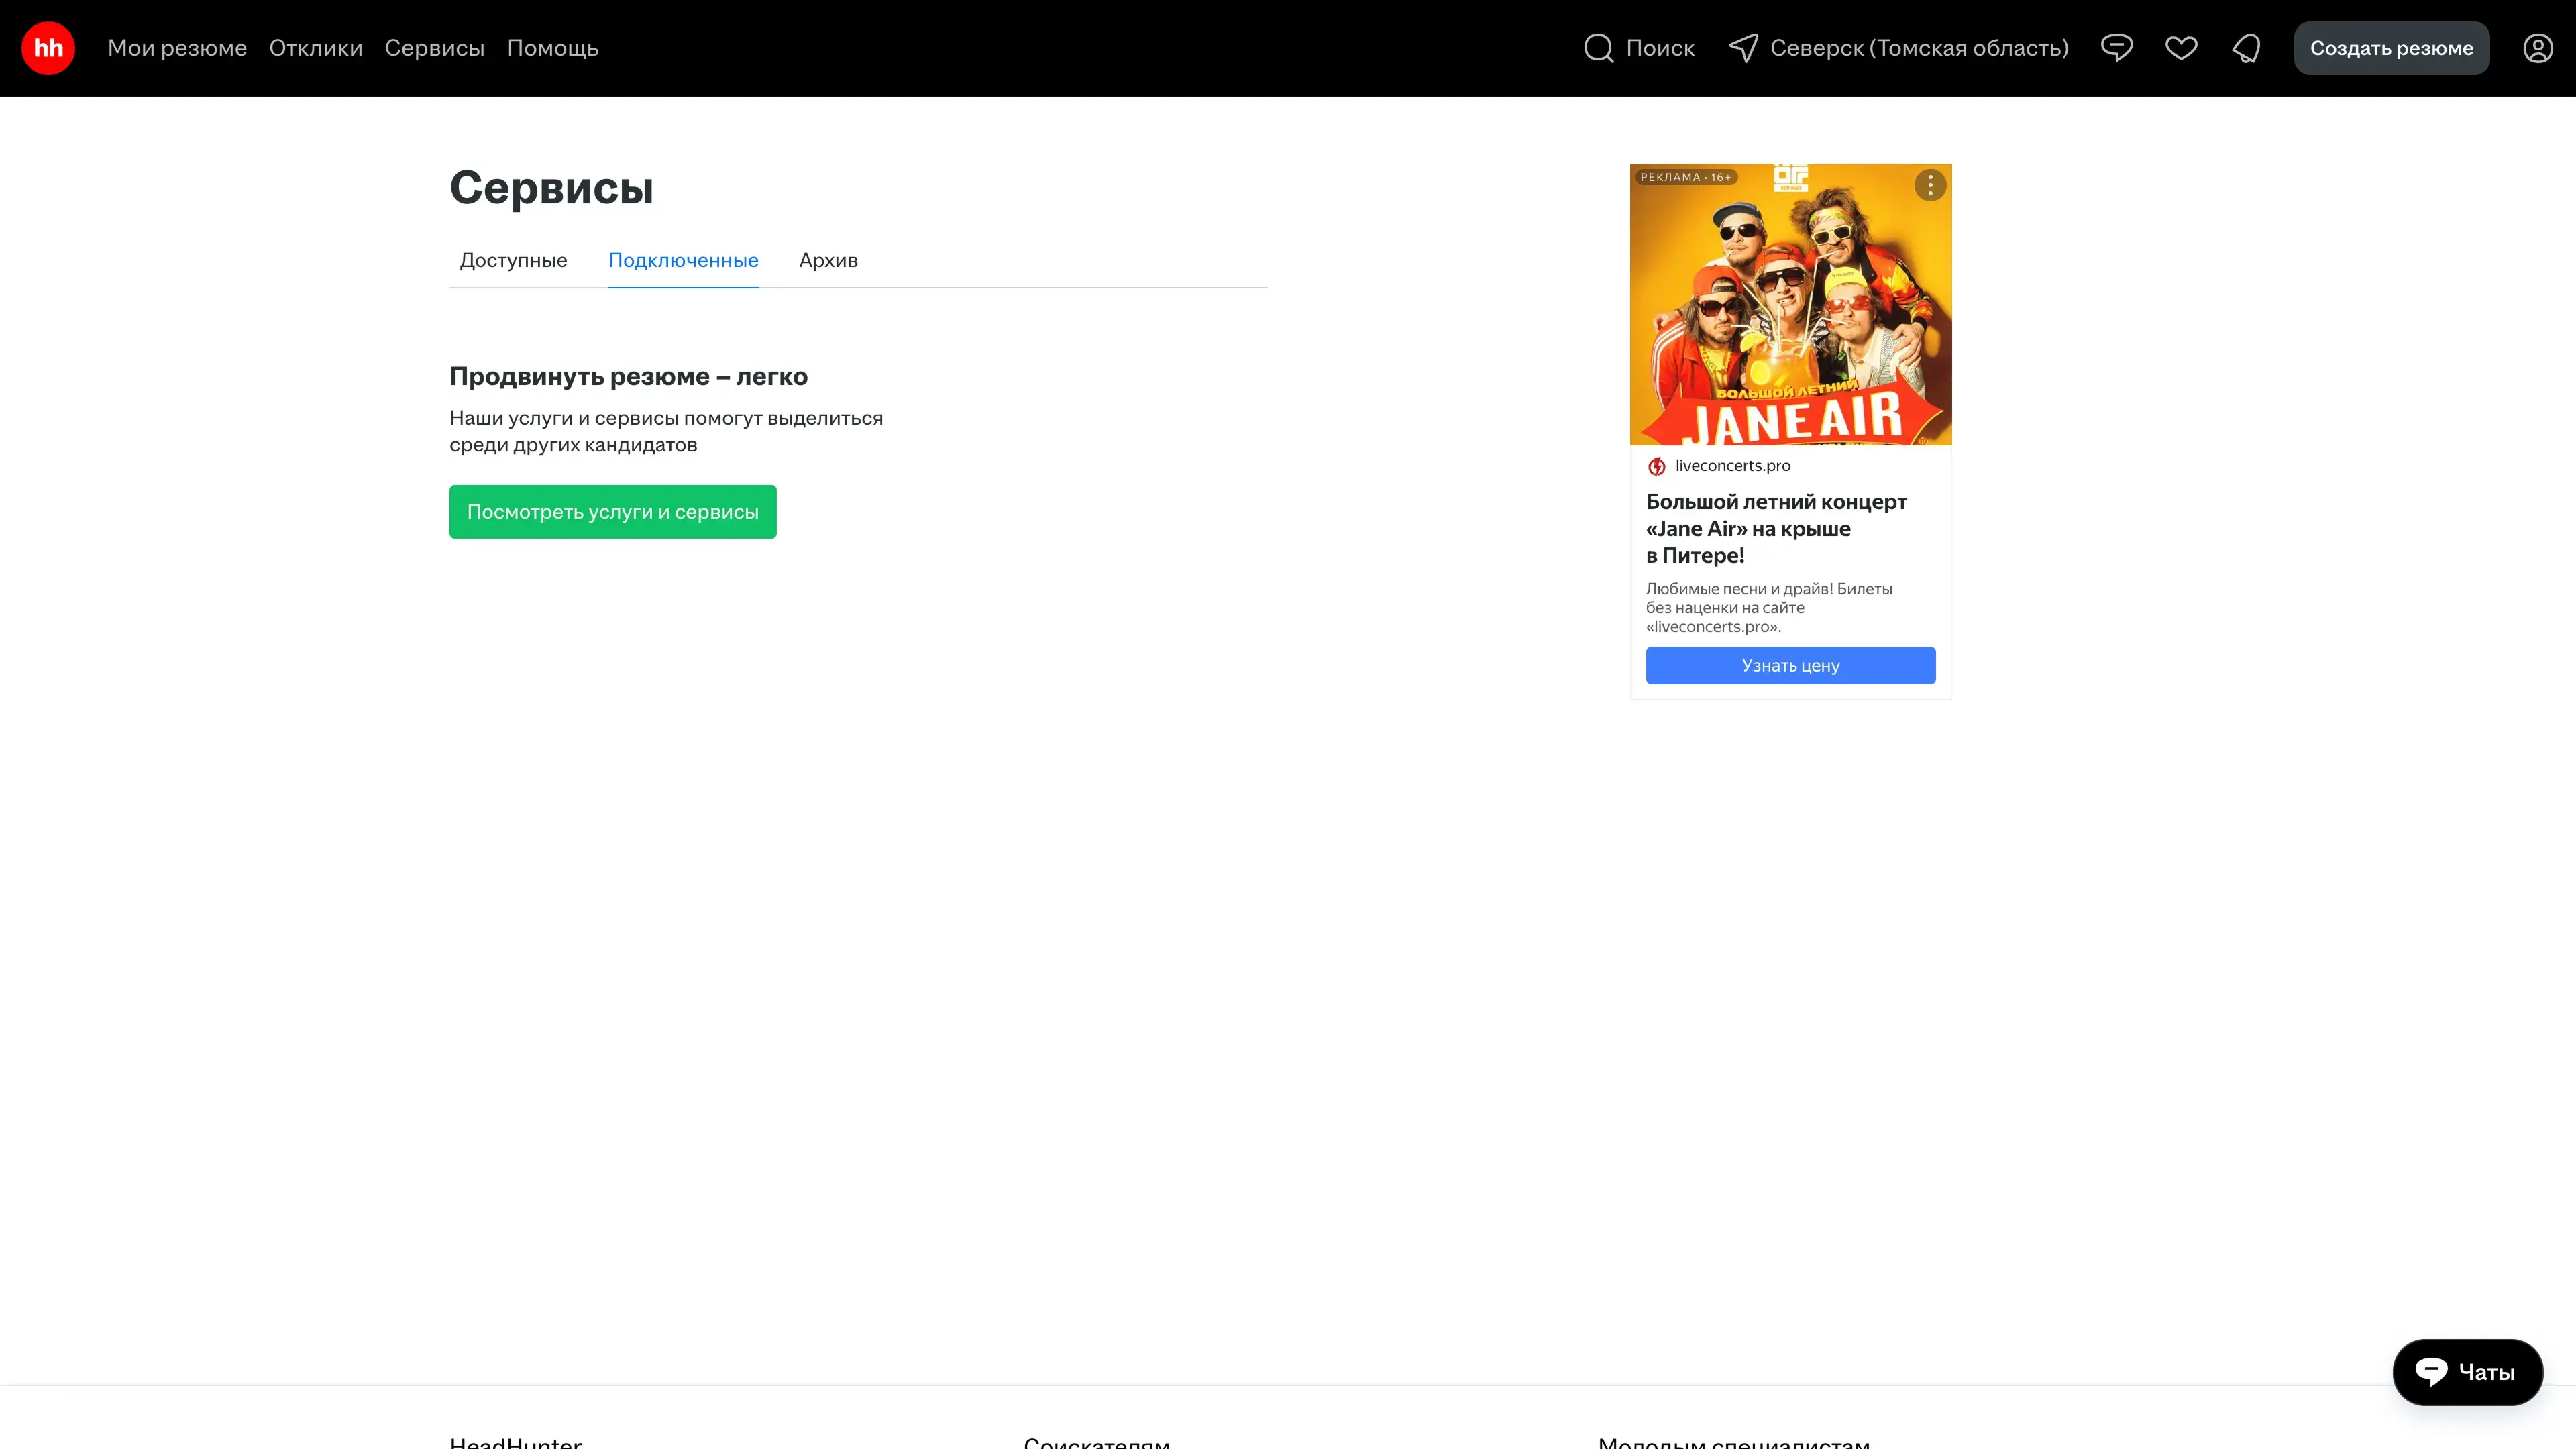Click the location arrow icon
The width and height of the screenshot is (2576, 1449).
(1743, 48)
